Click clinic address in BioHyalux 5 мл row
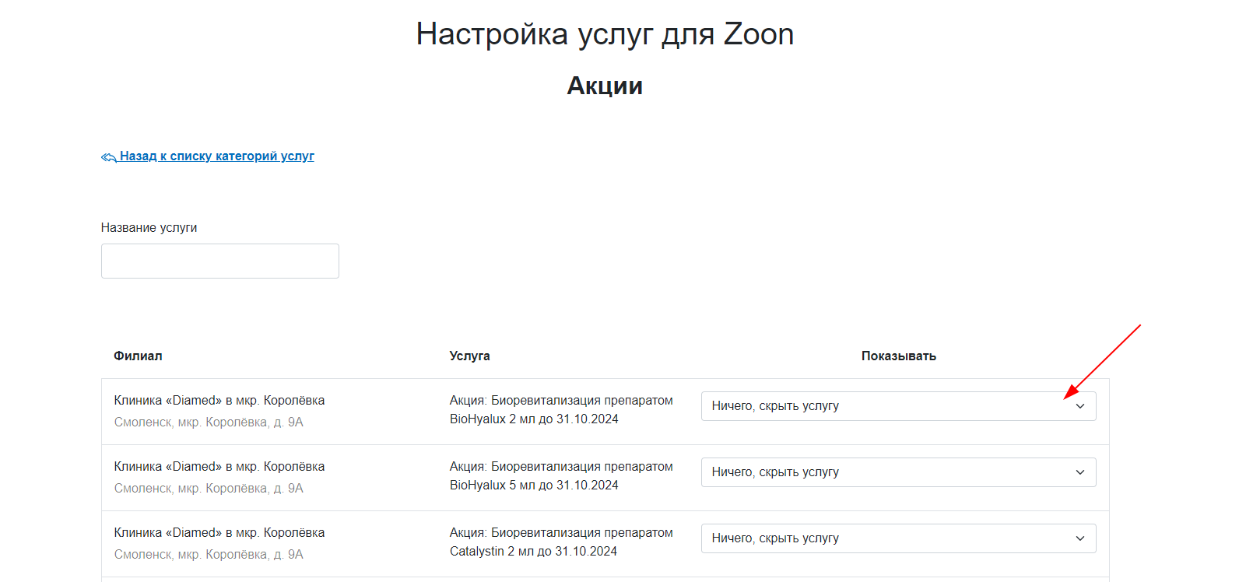Viewport: 1246px width, 582px height. [x=209, y=489]
